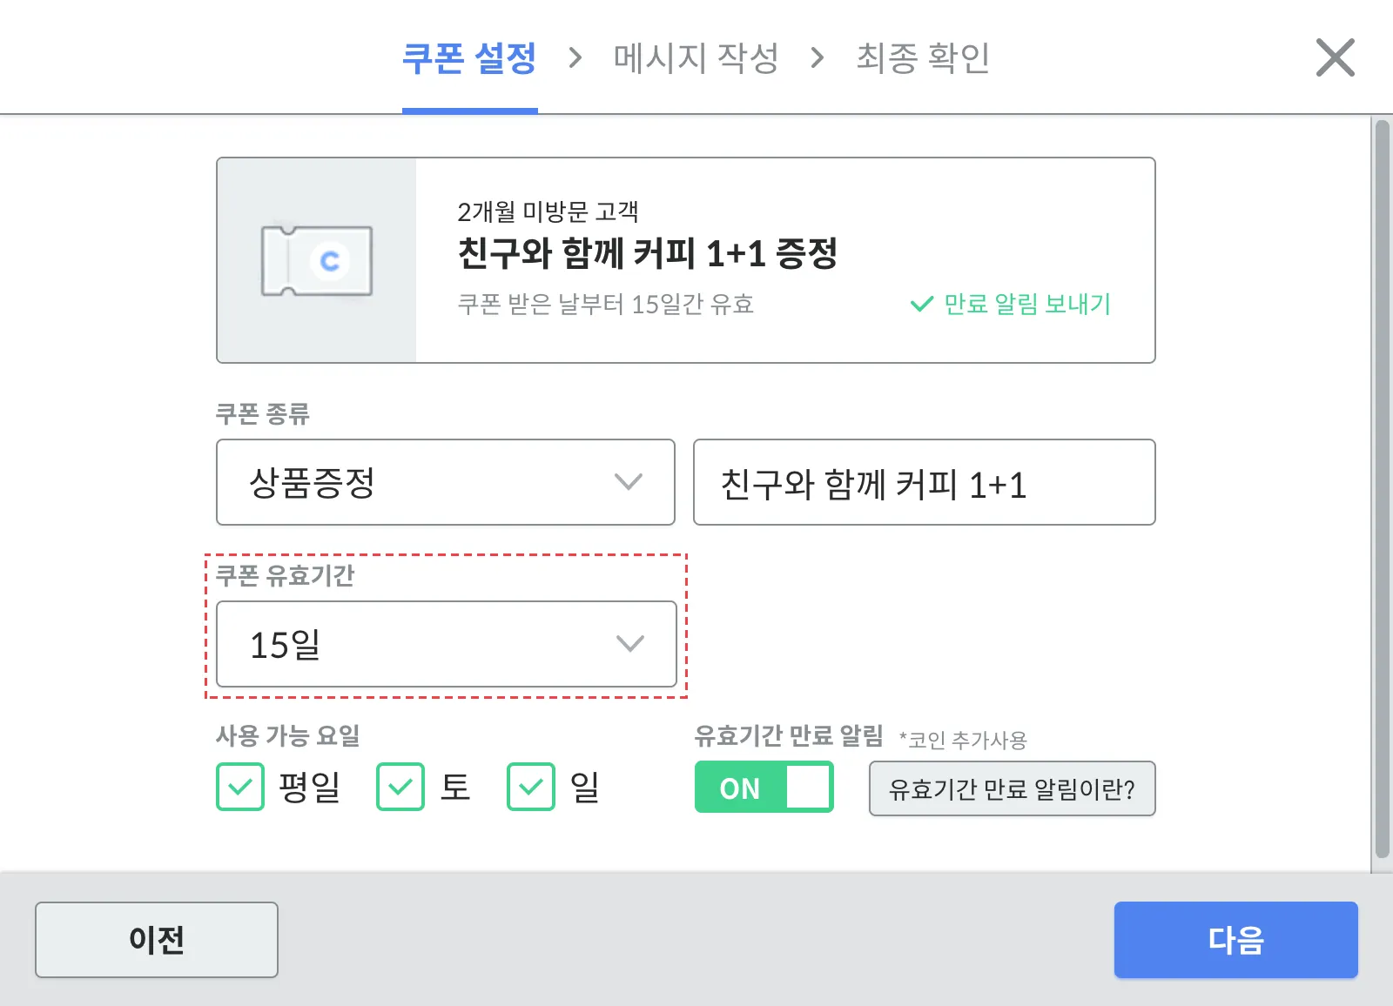The image size is (1393, 1006).
Task: Switch to the 메시지 작성 step tab
Action: coord(696,58)
